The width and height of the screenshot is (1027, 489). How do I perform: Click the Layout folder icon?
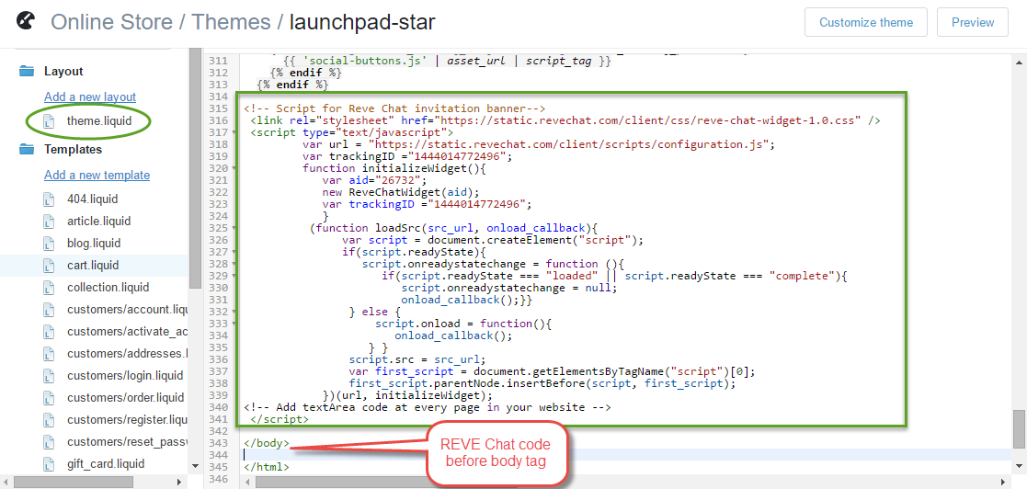pos(26,72)
